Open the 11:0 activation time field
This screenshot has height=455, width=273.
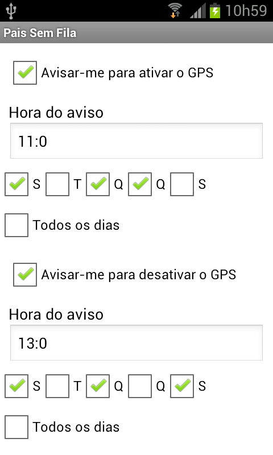136,140
